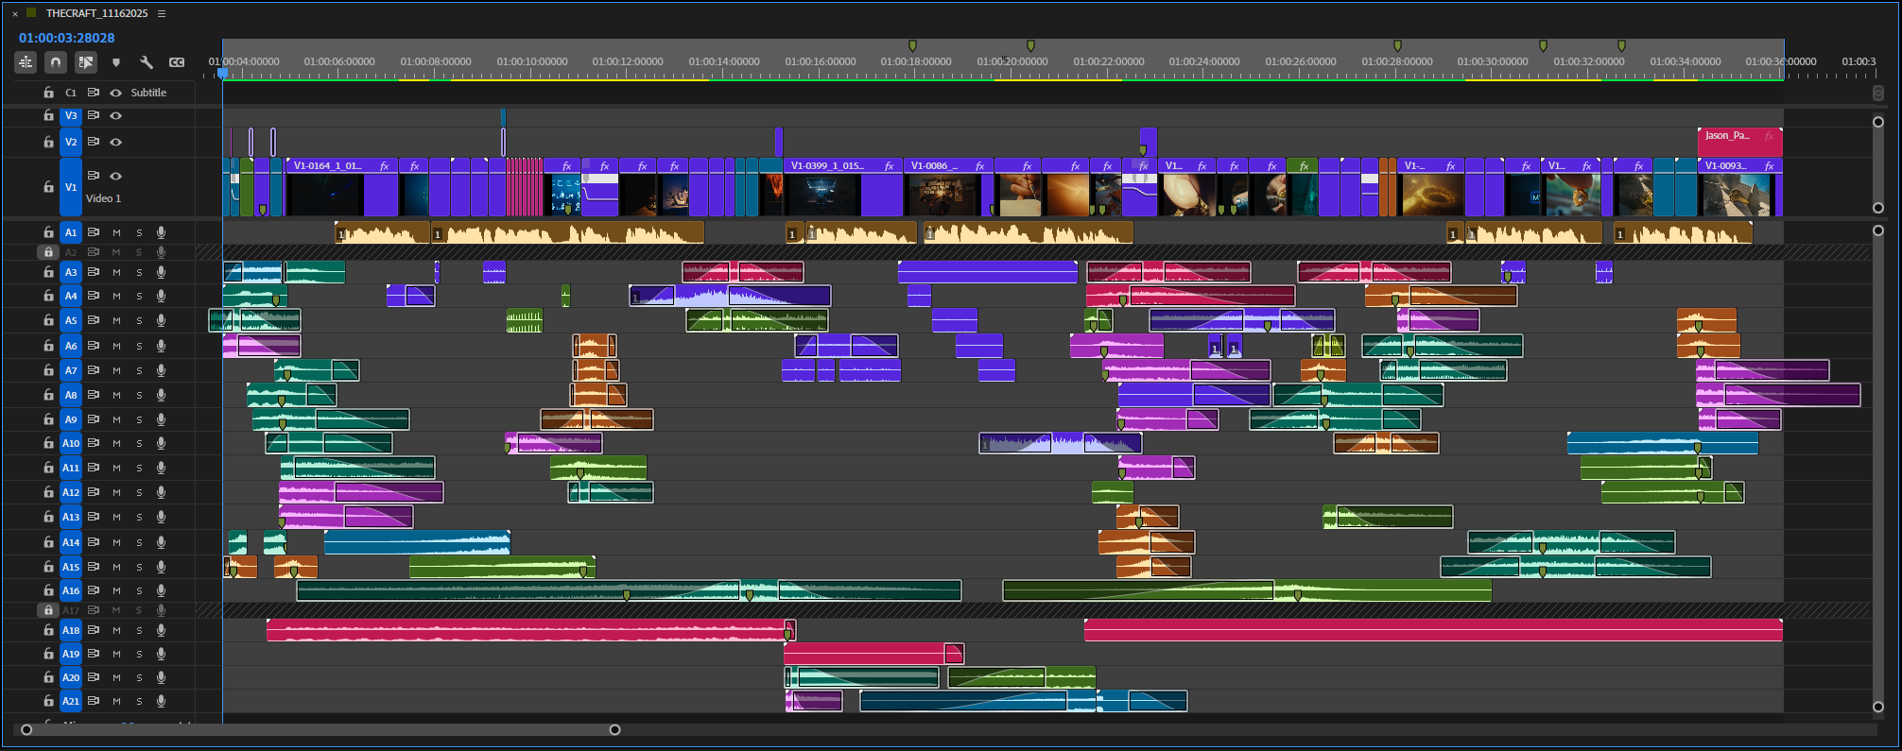Open the CC caption track options
Screen dimensions: 1902x751
[x=177, y=62]
